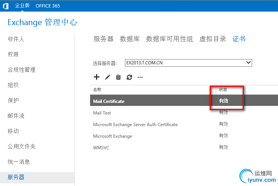Select Microsoft Exchange Server Auth Certificate row
The height and width of the screenshot is (186, 278).
[x=135, y=124]
